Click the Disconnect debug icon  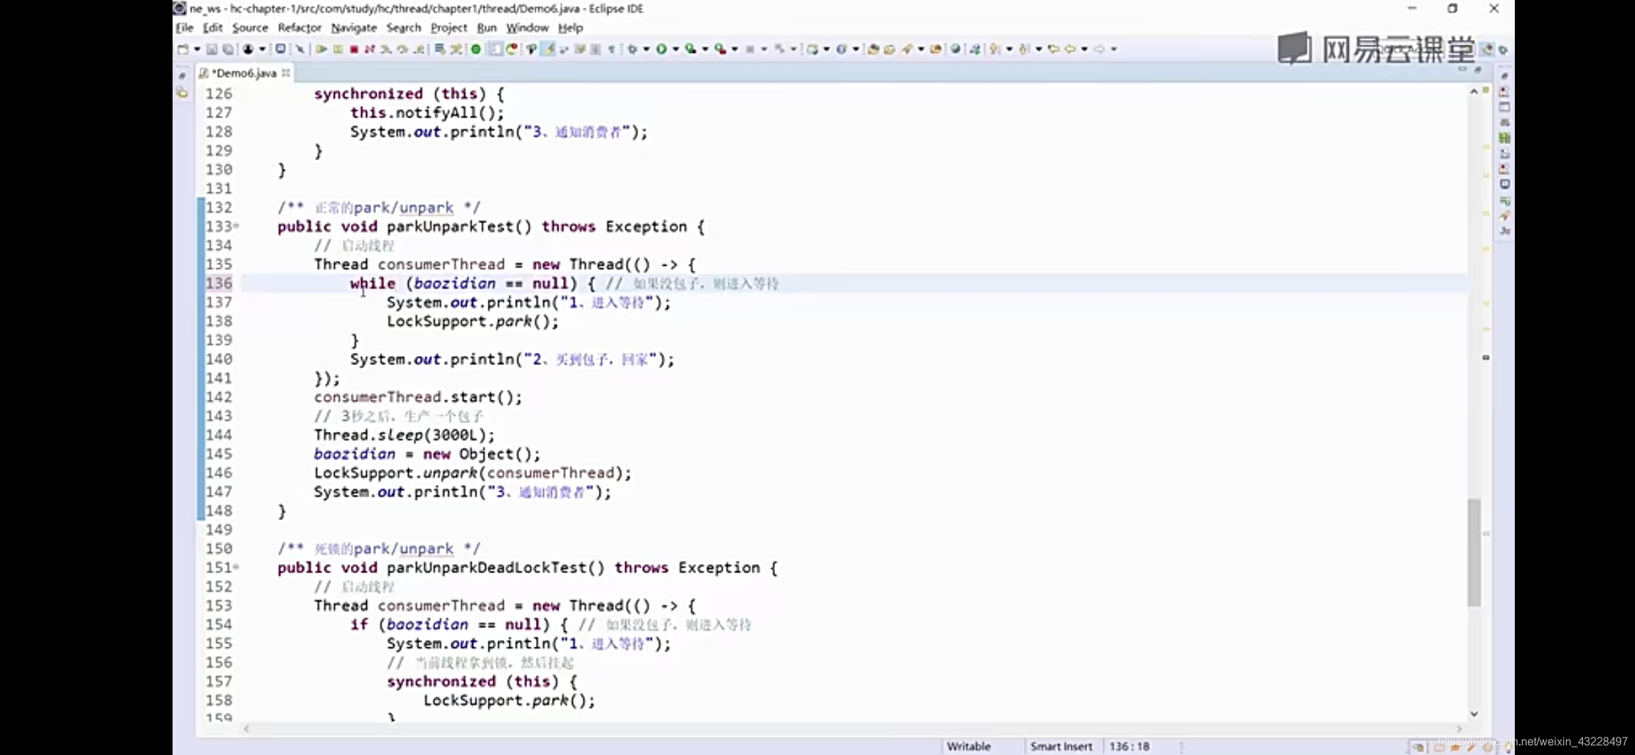click(x=370, y=49)
